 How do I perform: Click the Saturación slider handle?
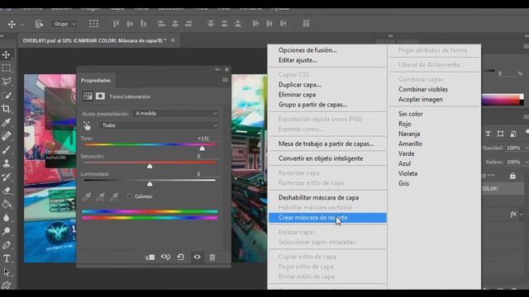150,166
